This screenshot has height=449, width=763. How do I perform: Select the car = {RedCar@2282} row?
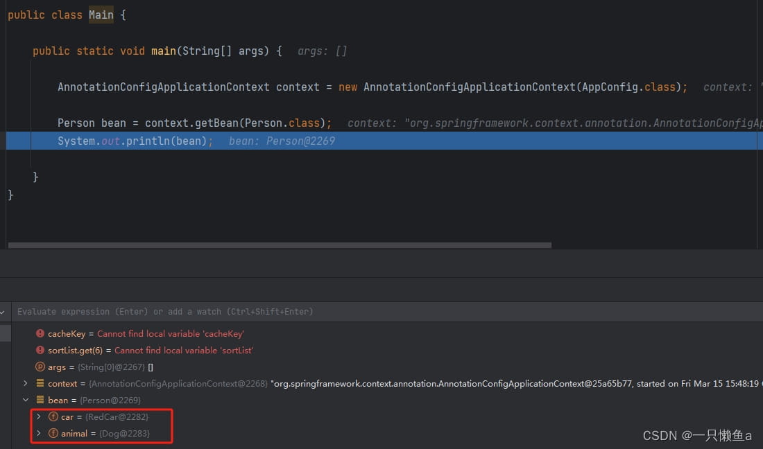98,416
